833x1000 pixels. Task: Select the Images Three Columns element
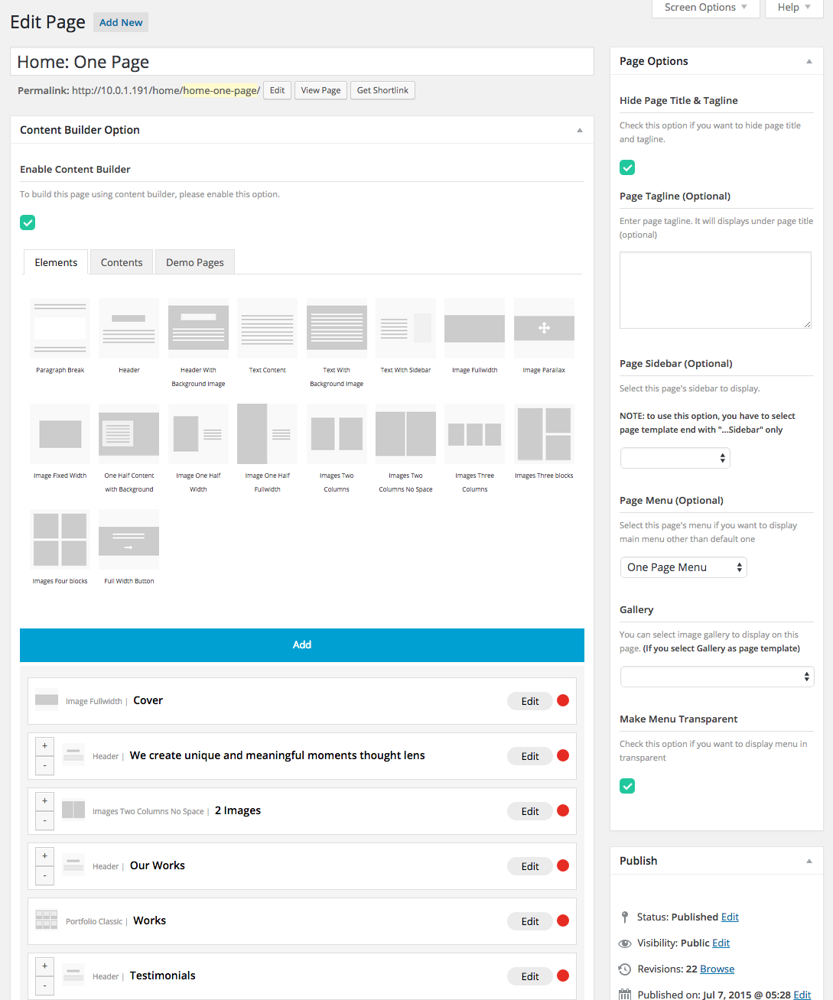(x=474, y=434)
